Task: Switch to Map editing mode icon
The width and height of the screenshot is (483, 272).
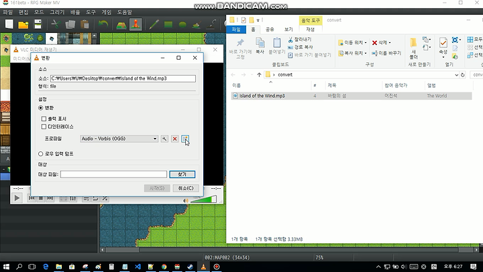Action: 121,25
